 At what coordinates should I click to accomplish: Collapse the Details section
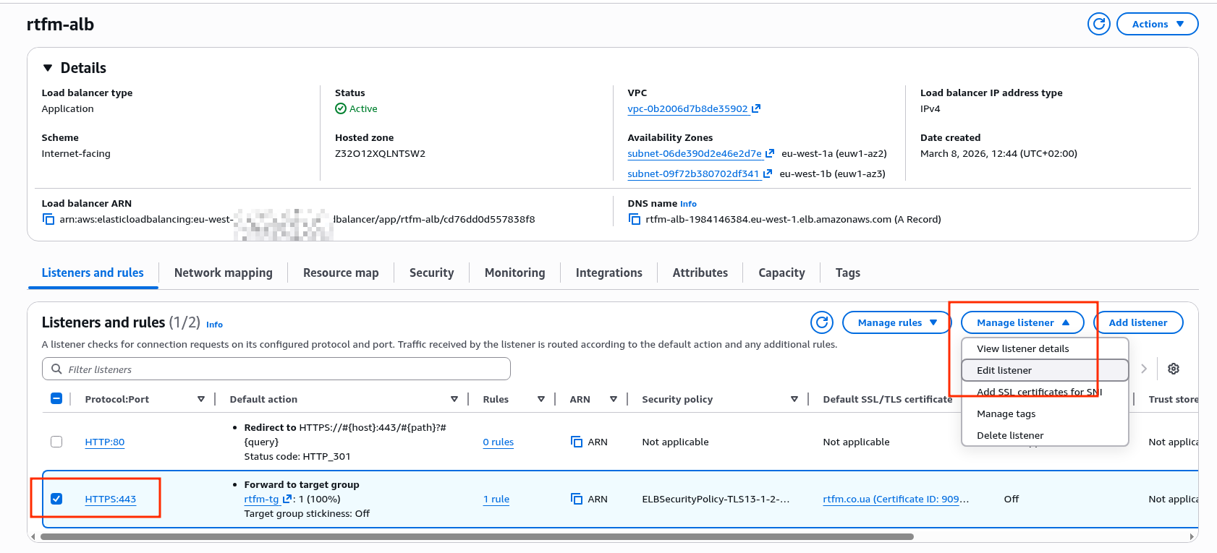(x=48, y=68)
